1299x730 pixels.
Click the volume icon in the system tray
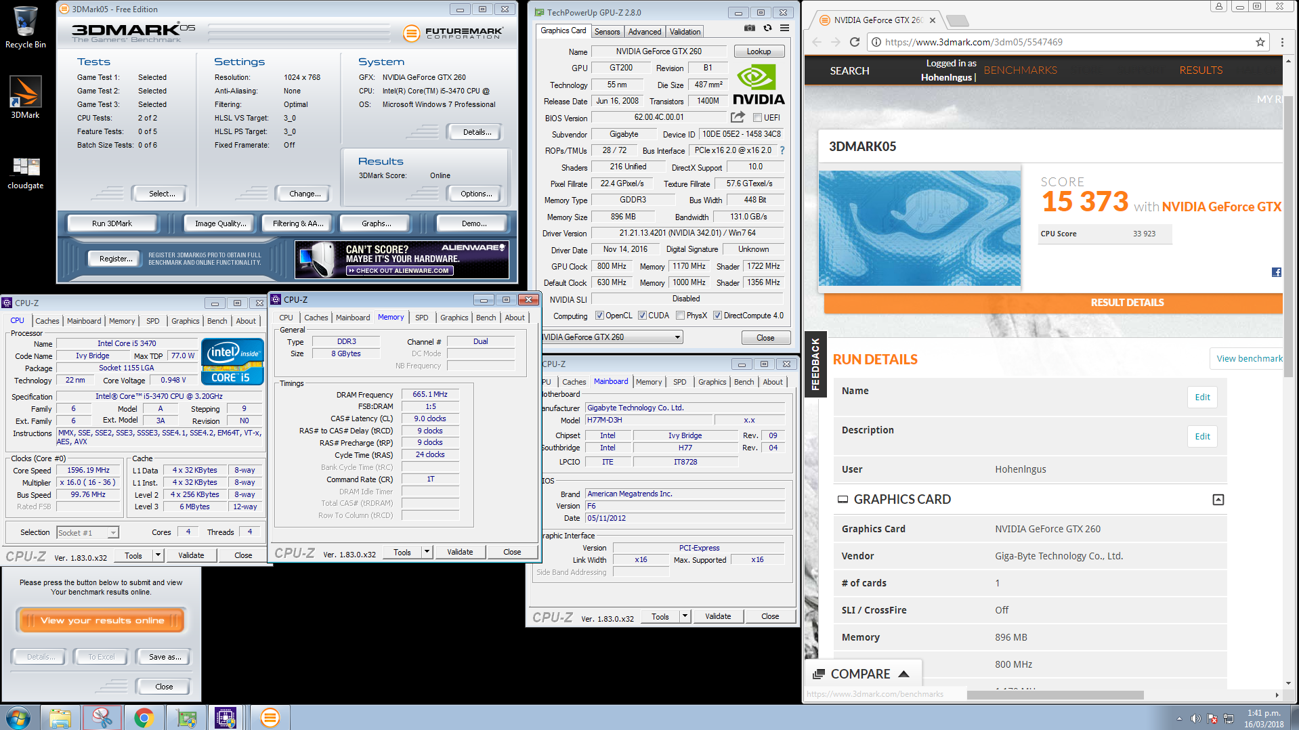(x=1195, y=718)
